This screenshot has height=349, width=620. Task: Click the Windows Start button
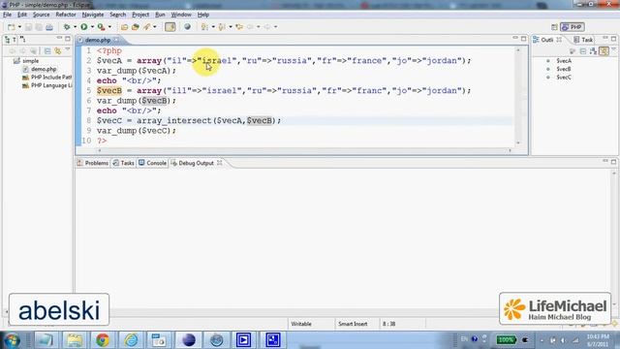tap(12, 340)
